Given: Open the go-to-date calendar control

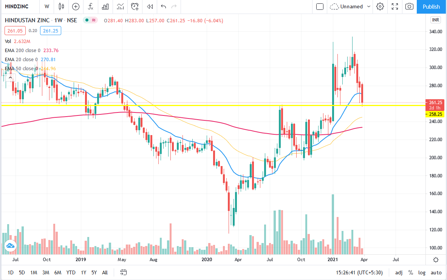Looking at the screenshot, I should (x=123, y=272).
